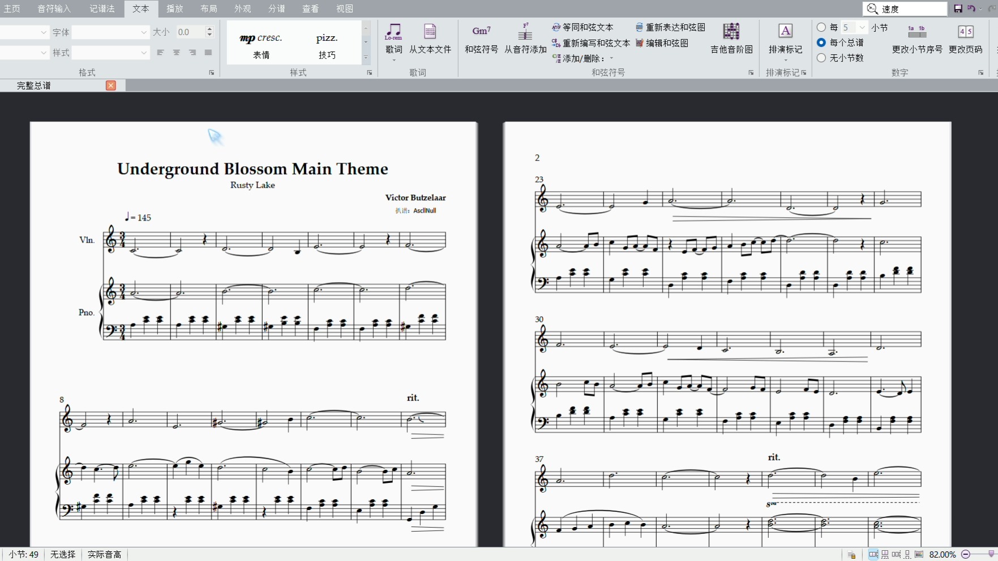Open the 分谱 (Parts) ribbon tab

pos(277,8)
